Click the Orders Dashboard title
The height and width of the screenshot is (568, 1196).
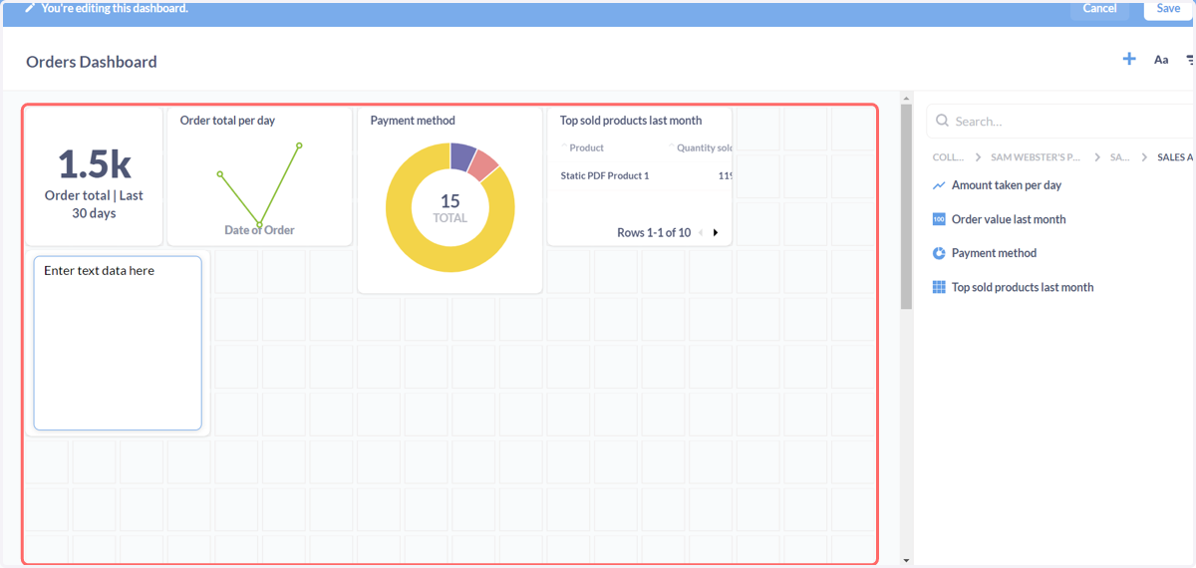click(92, 62)
